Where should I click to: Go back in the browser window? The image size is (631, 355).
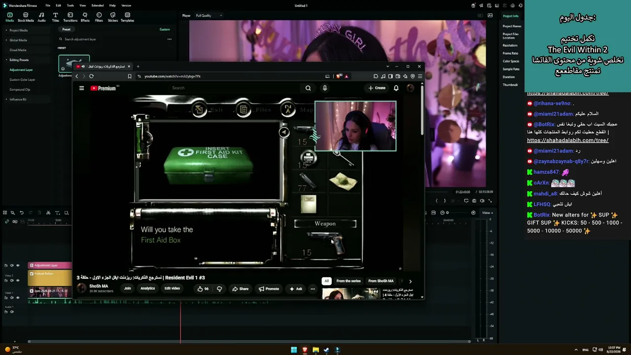77,76
